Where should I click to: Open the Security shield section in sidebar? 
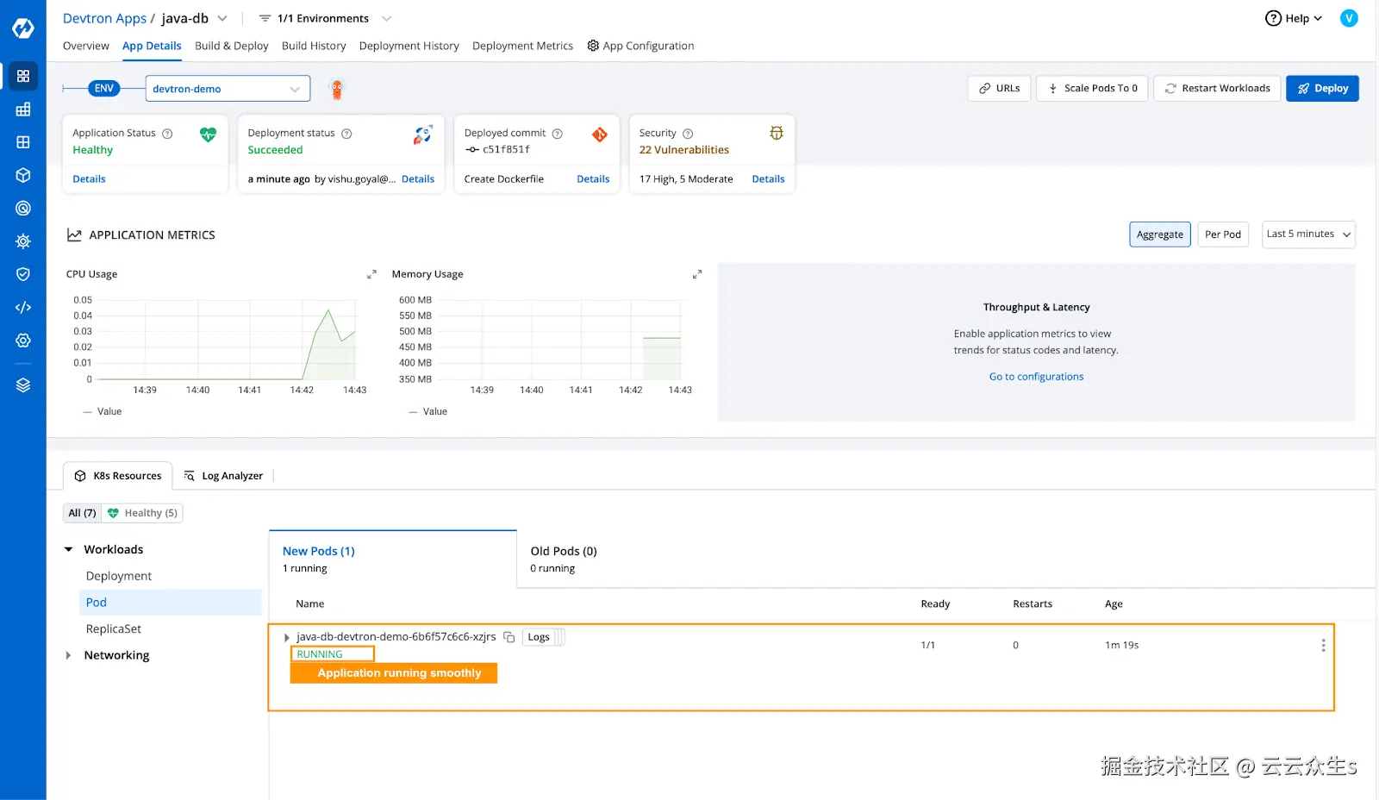22,273
